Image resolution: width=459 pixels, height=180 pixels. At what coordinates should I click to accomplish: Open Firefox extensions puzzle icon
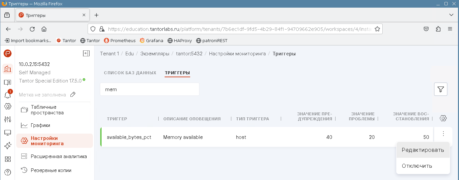pyautogui.click(x=438, y=29)
